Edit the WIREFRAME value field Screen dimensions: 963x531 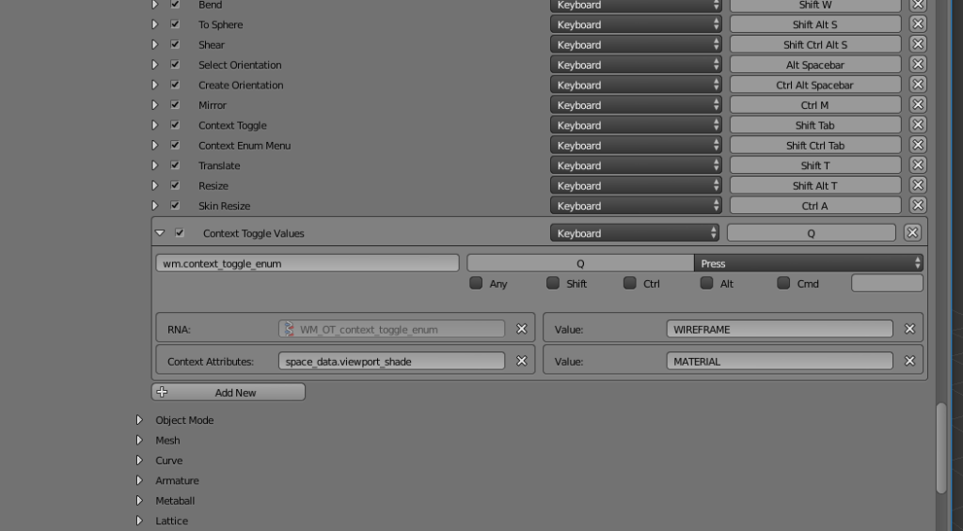click(x=780, y=329)
